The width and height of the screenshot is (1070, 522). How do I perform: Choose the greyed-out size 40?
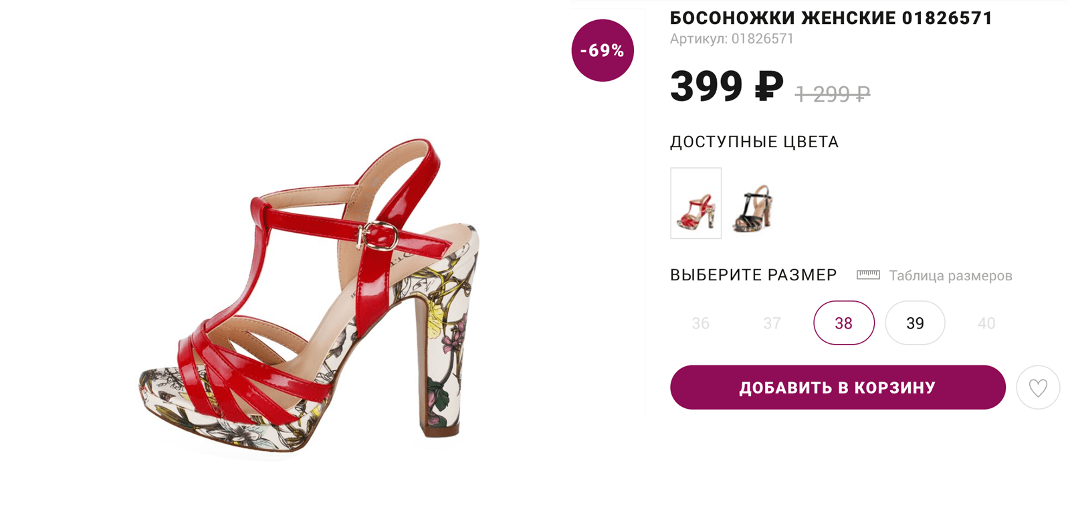(986, 323)
